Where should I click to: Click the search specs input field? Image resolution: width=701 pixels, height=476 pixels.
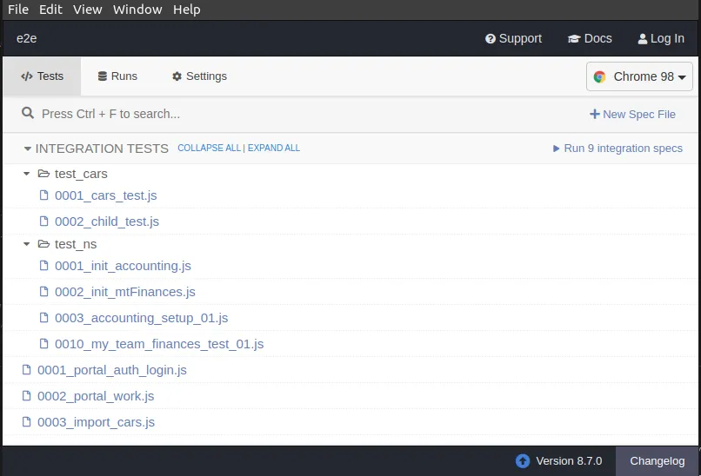click(261, 114)
